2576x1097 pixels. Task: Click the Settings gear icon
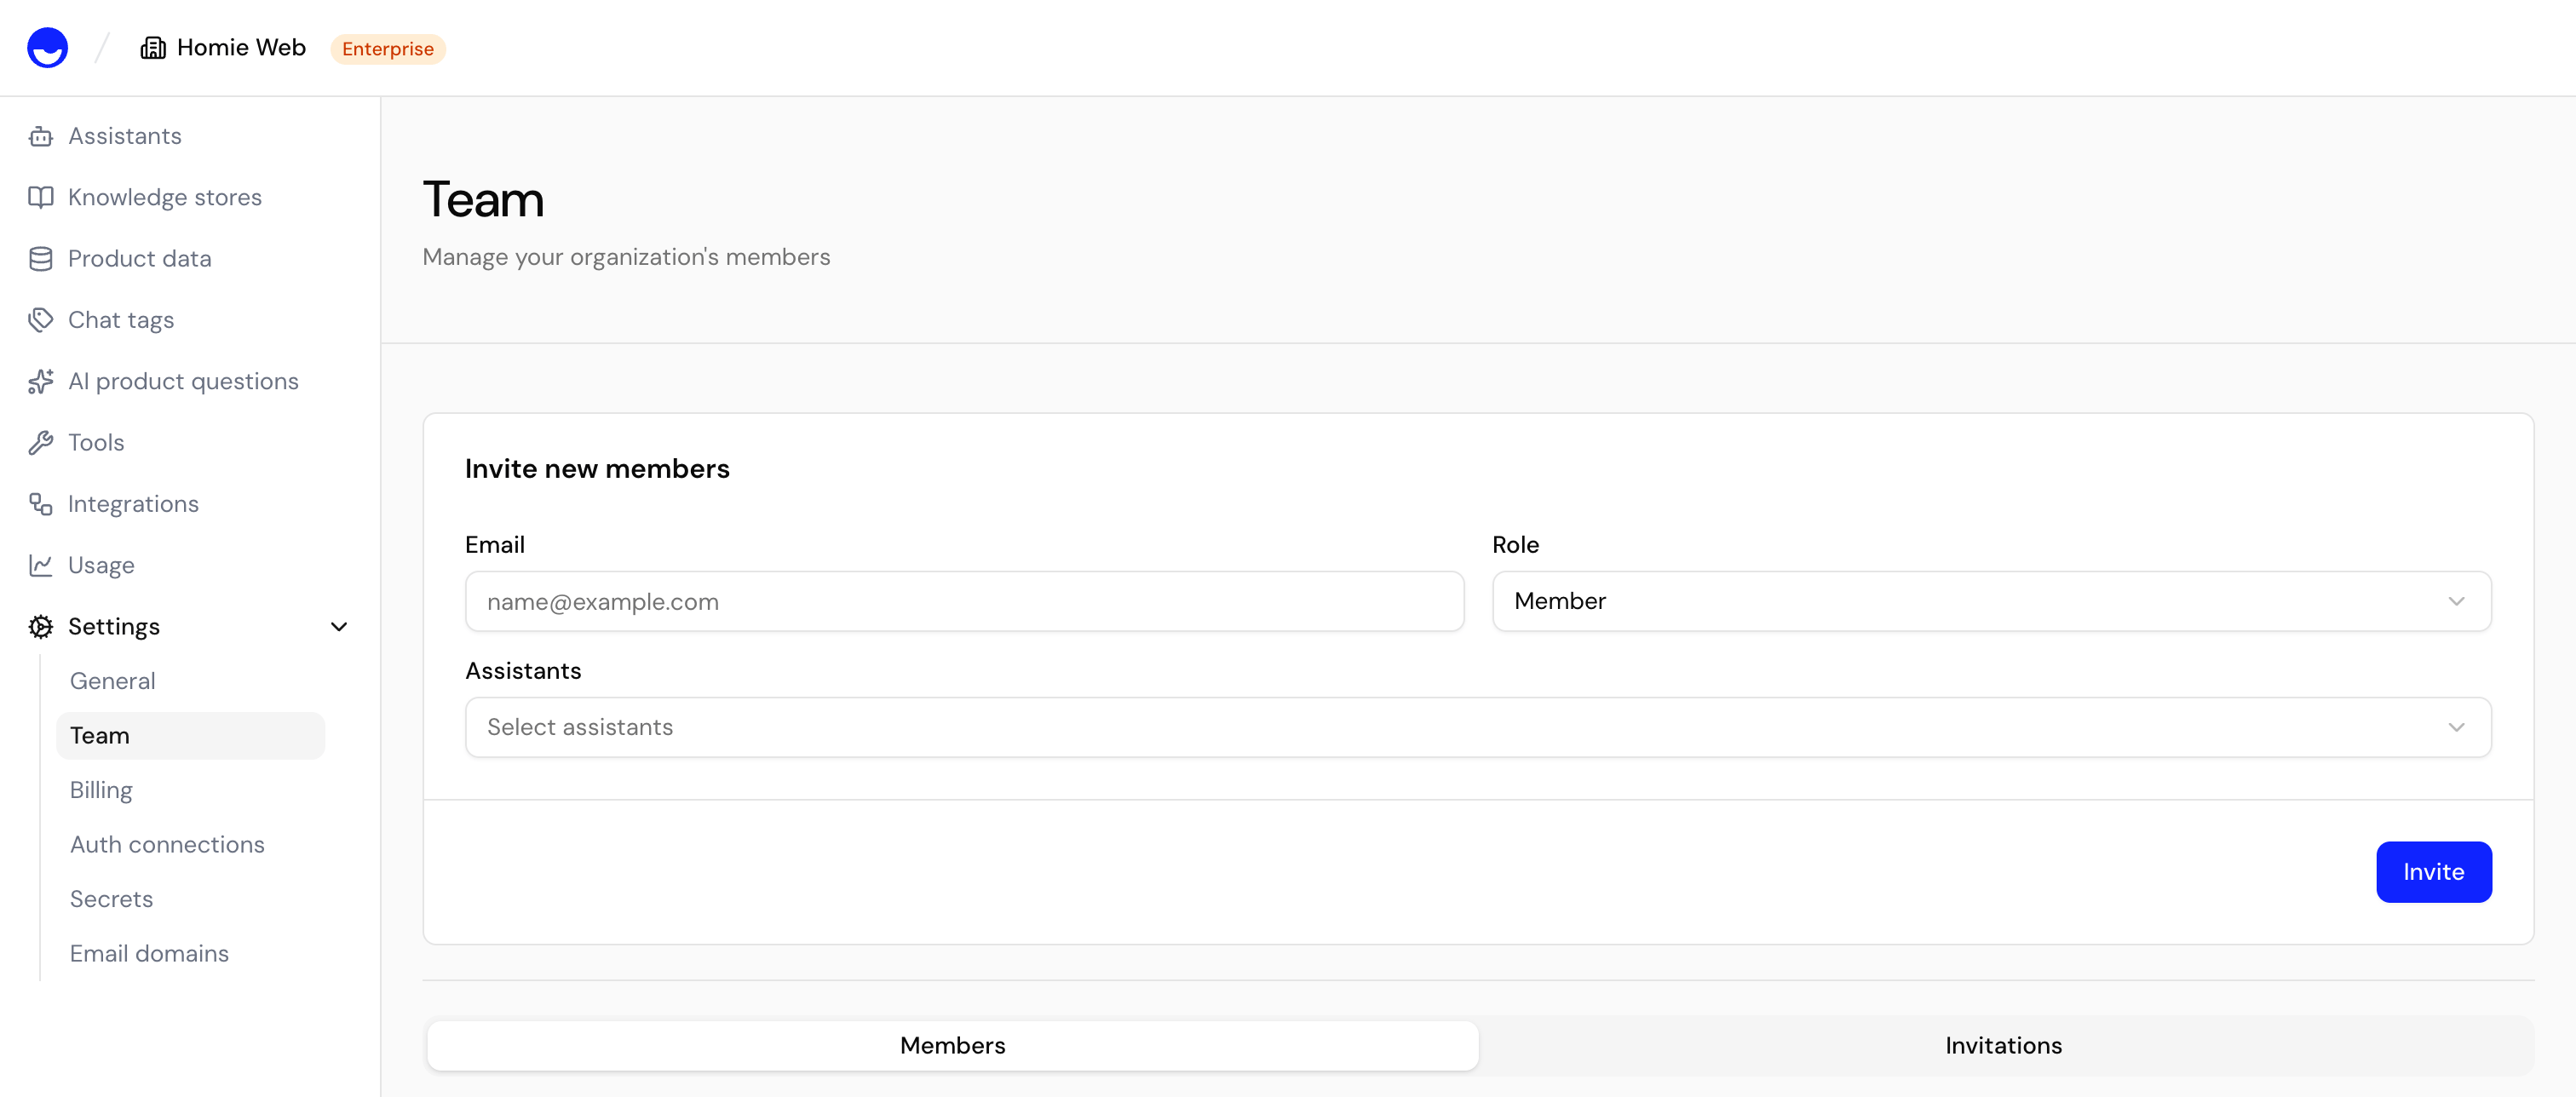click(41, 627)
